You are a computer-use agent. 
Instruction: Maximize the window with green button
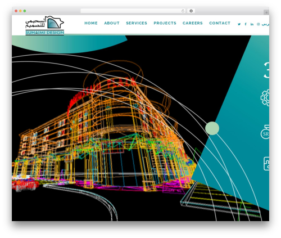tap(25, 11)
